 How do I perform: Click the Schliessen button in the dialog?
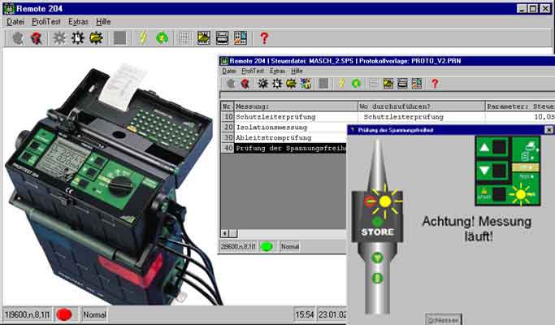(438, 318)
